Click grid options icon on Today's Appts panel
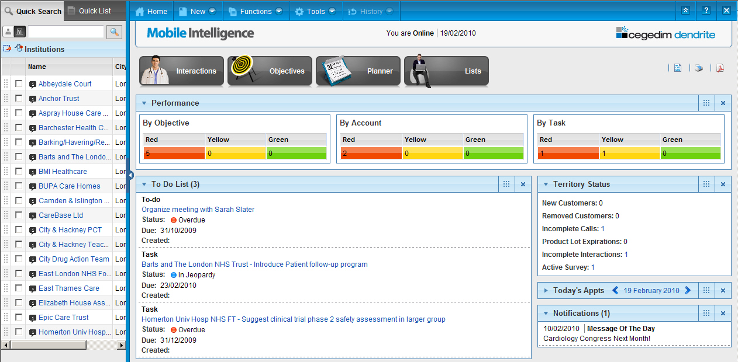 tap(706, 290)
